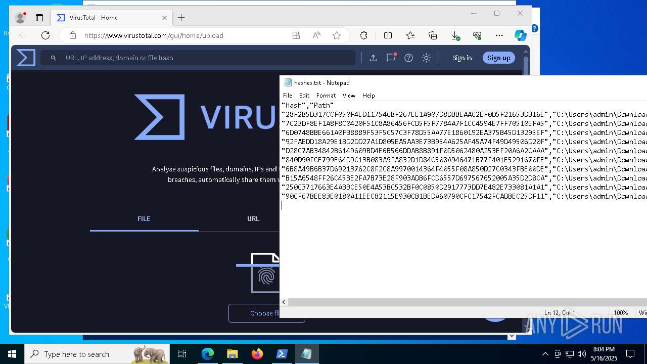Click the "Hash","Path" header line in Notepad
This screenshot has height=364, width=647.
tap(307, 105)
